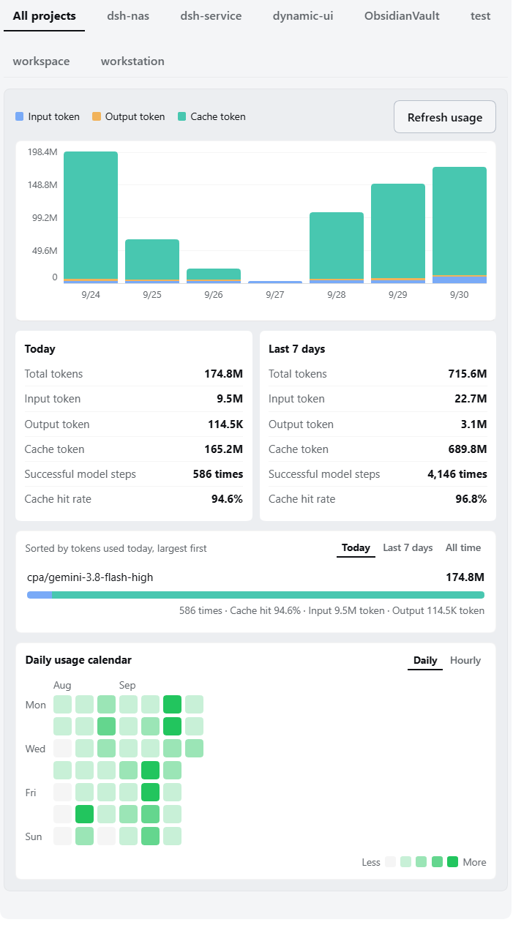Click the blue Input token legend swatch
Screen dimensions: 513x925
point(20,116)
